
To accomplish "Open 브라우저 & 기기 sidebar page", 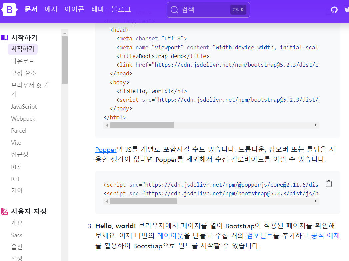I will click(x=30, y=89).
